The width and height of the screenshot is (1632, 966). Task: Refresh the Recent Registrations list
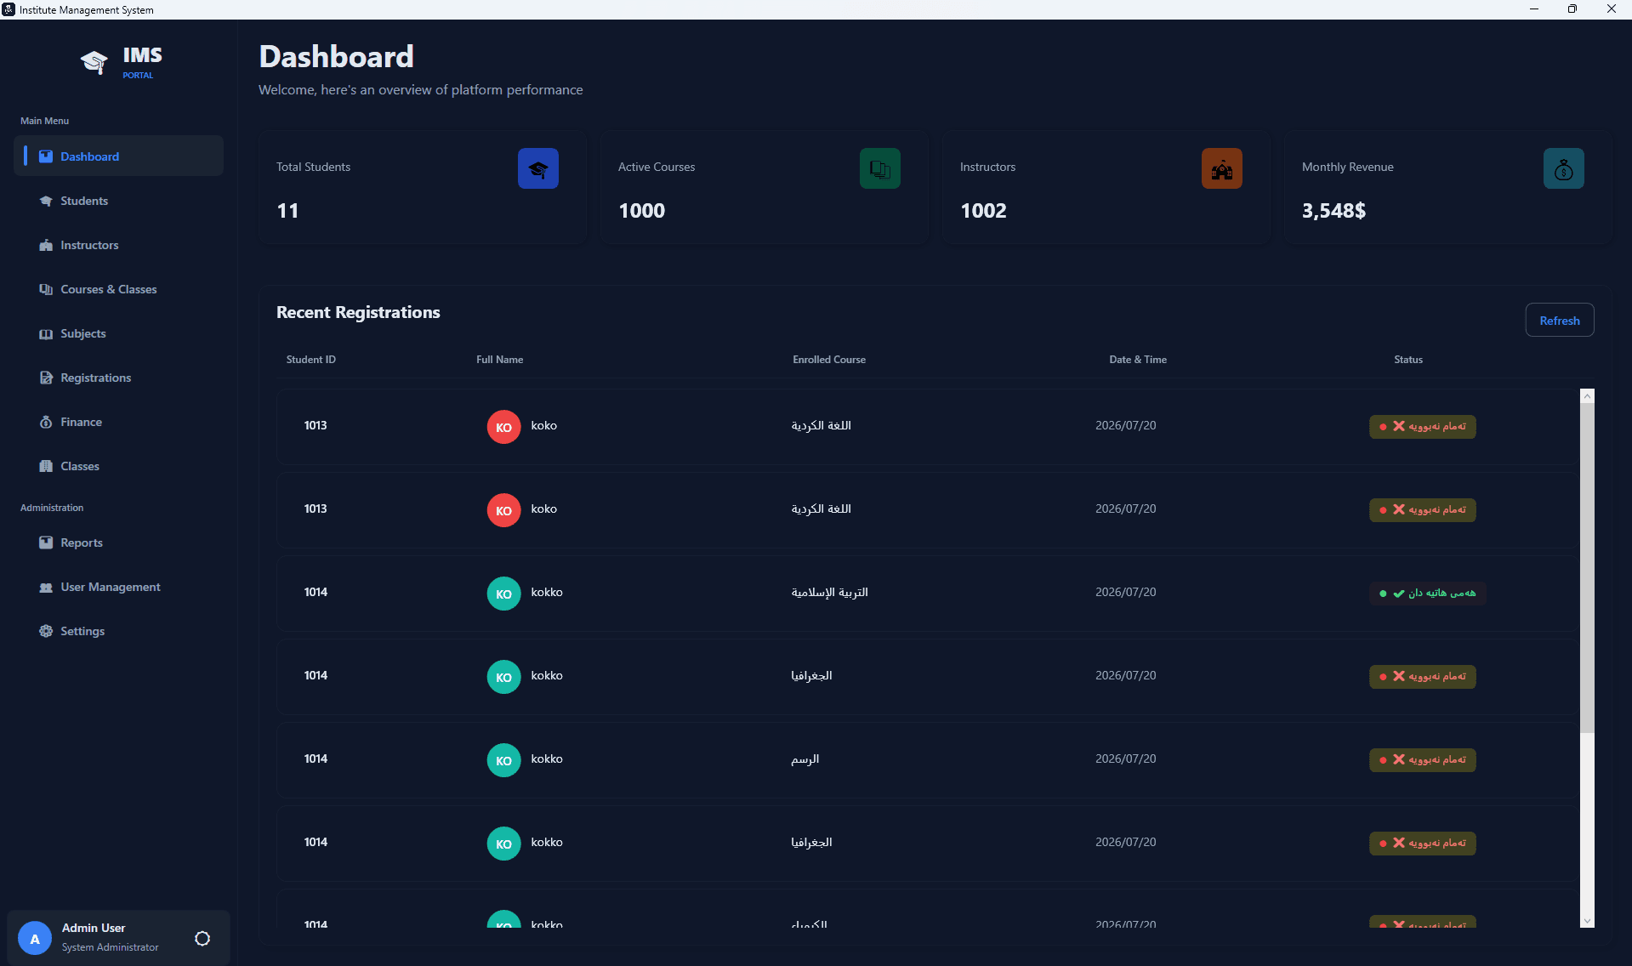(x=1559, y=320)
